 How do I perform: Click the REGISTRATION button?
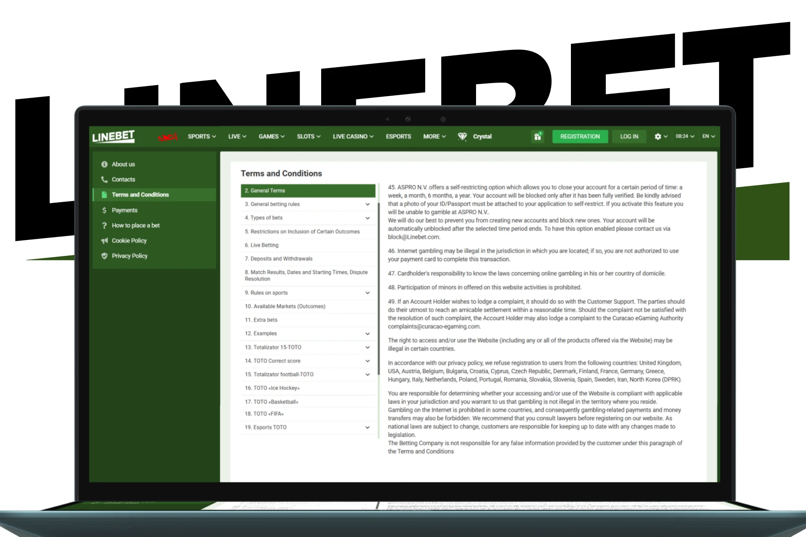579,136
